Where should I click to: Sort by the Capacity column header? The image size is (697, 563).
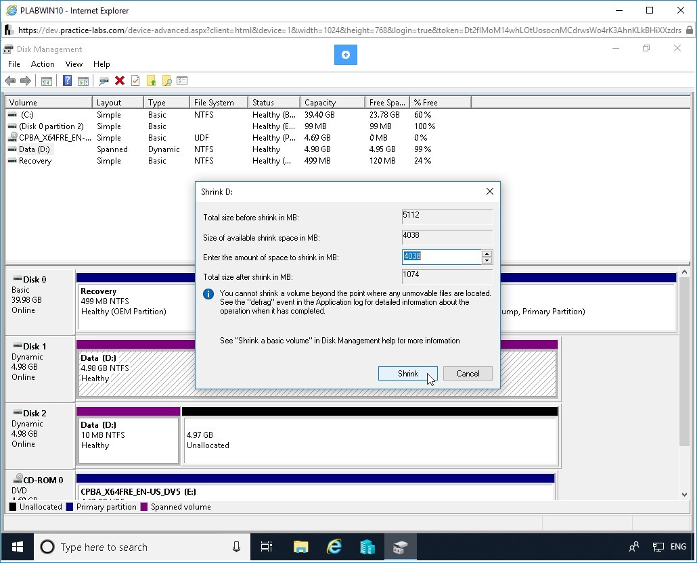point(332,102)
